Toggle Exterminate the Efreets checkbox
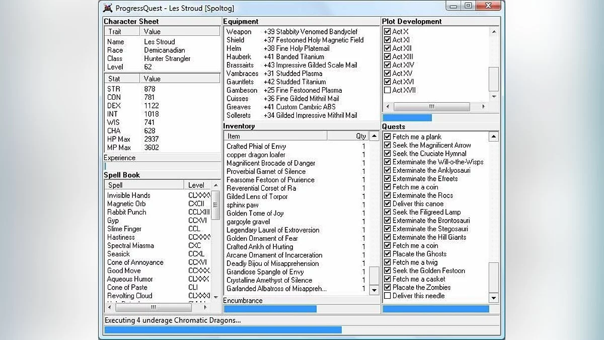Screen dimensions: 604x340 (387, 178)
